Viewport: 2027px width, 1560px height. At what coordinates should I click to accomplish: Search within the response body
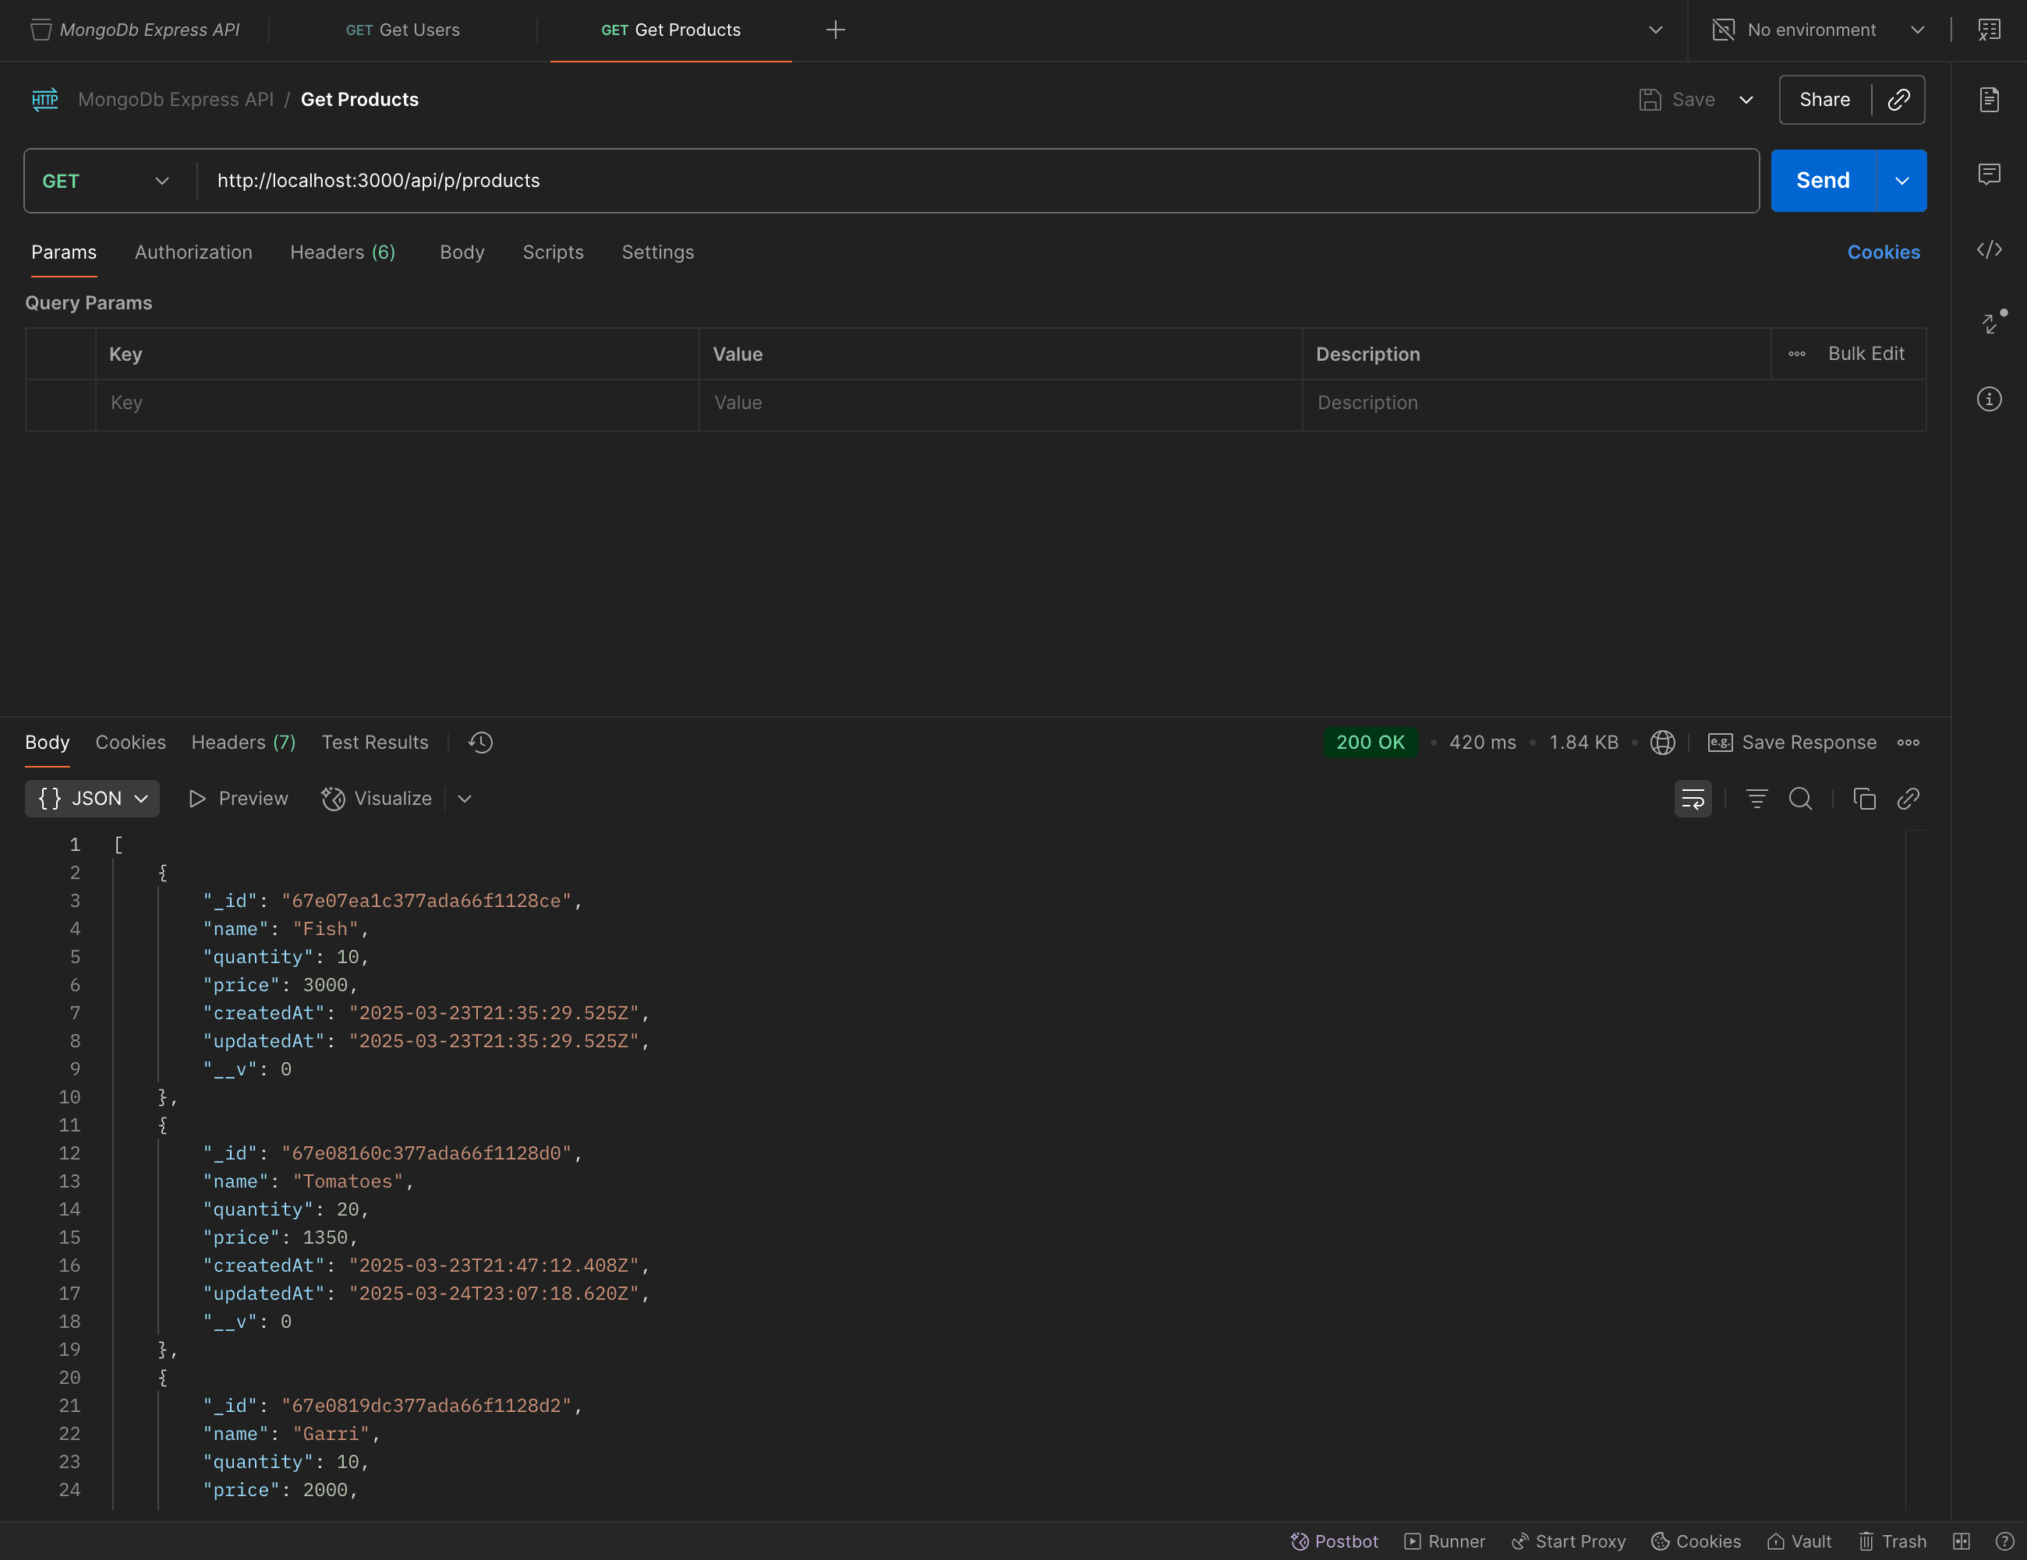[1801, 799]
